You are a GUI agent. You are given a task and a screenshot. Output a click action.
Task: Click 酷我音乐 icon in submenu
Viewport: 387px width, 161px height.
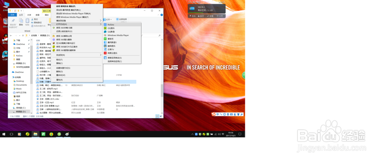point(105,46)
